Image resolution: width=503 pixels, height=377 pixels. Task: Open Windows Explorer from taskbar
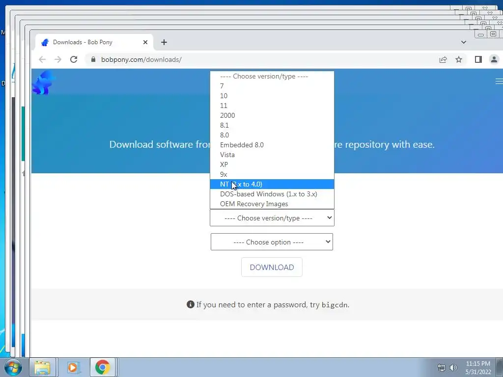click(x=43, y=367)
